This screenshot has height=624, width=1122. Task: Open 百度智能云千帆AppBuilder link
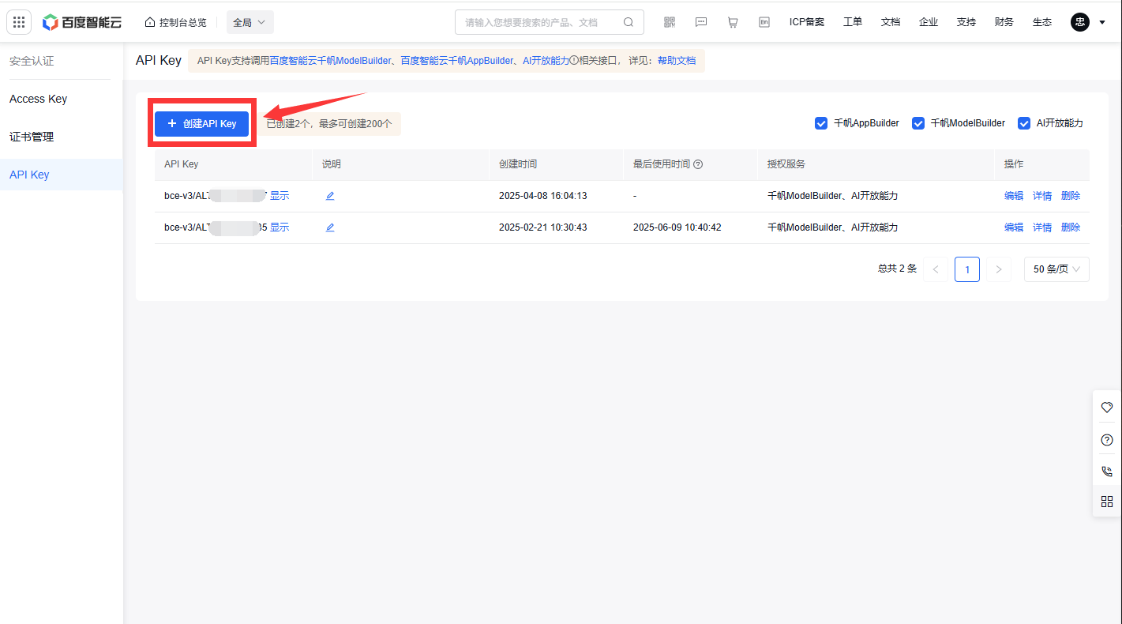457,61
